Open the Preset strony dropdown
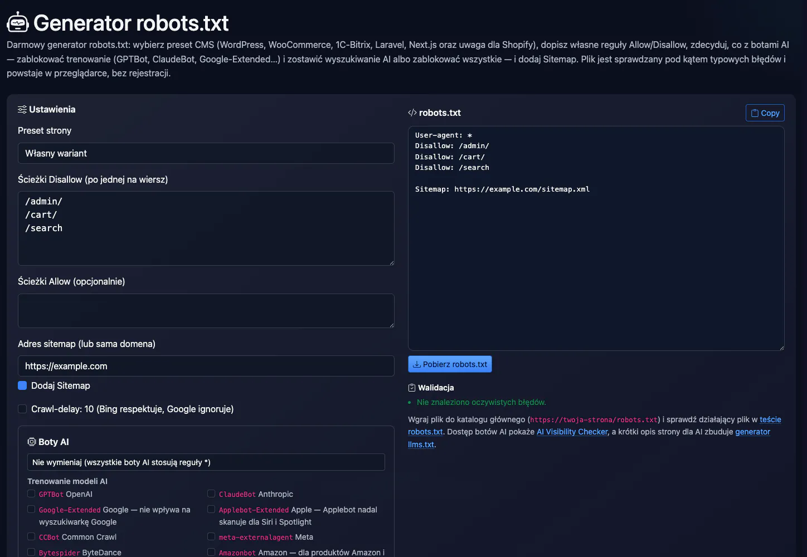Viewport: 807px width, 557px height. 206,153
